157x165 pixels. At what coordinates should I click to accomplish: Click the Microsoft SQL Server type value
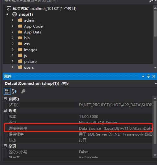98,122
